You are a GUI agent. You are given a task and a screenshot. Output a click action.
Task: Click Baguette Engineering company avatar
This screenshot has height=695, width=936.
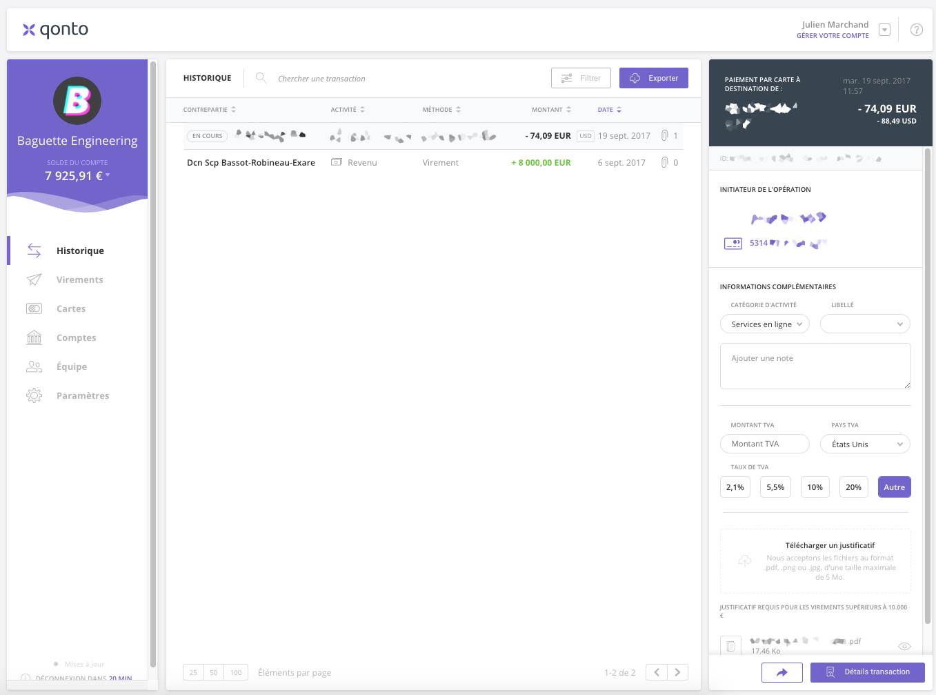coord(77,101)
